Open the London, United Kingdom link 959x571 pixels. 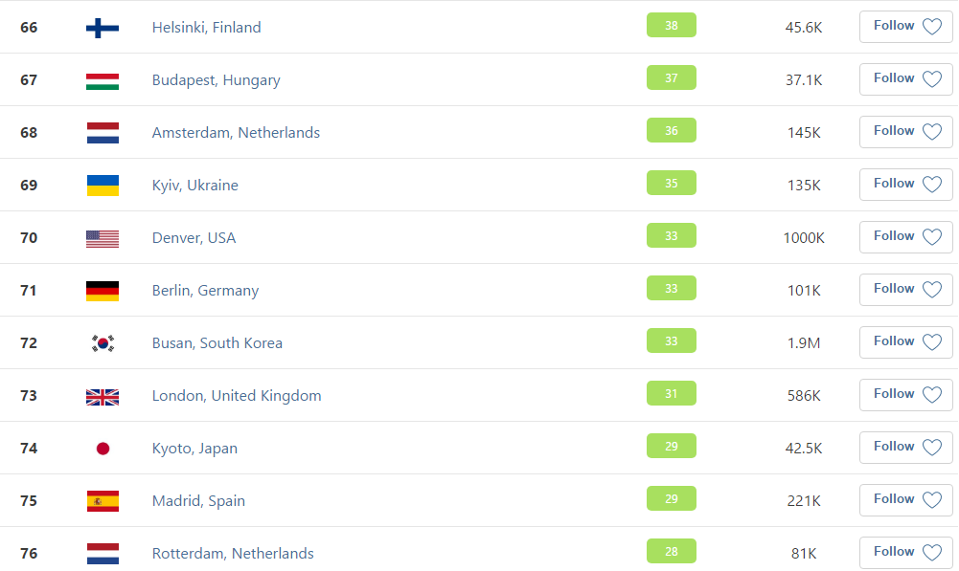coord(236,396)
